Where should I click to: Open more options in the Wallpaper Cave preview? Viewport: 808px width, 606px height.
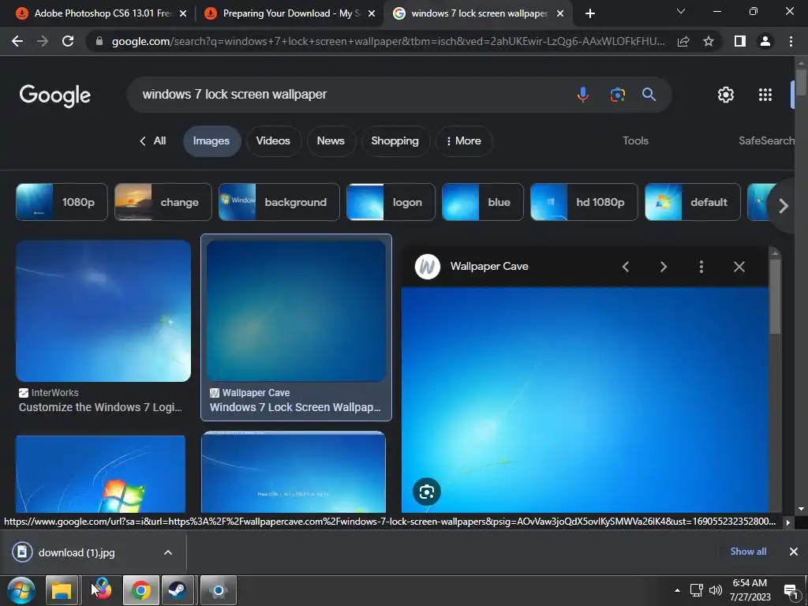(x=701, y=267)
